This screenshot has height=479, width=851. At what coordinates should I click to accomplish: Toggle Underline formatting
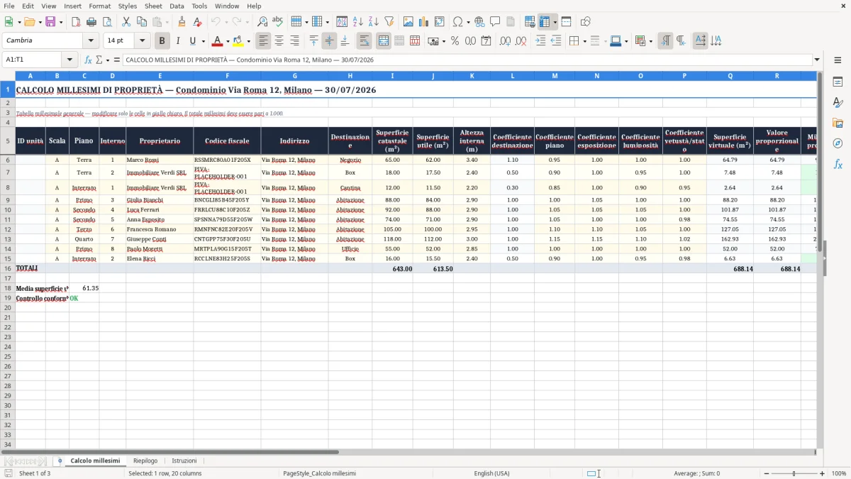pyautogui.click(x=193, y=41)
